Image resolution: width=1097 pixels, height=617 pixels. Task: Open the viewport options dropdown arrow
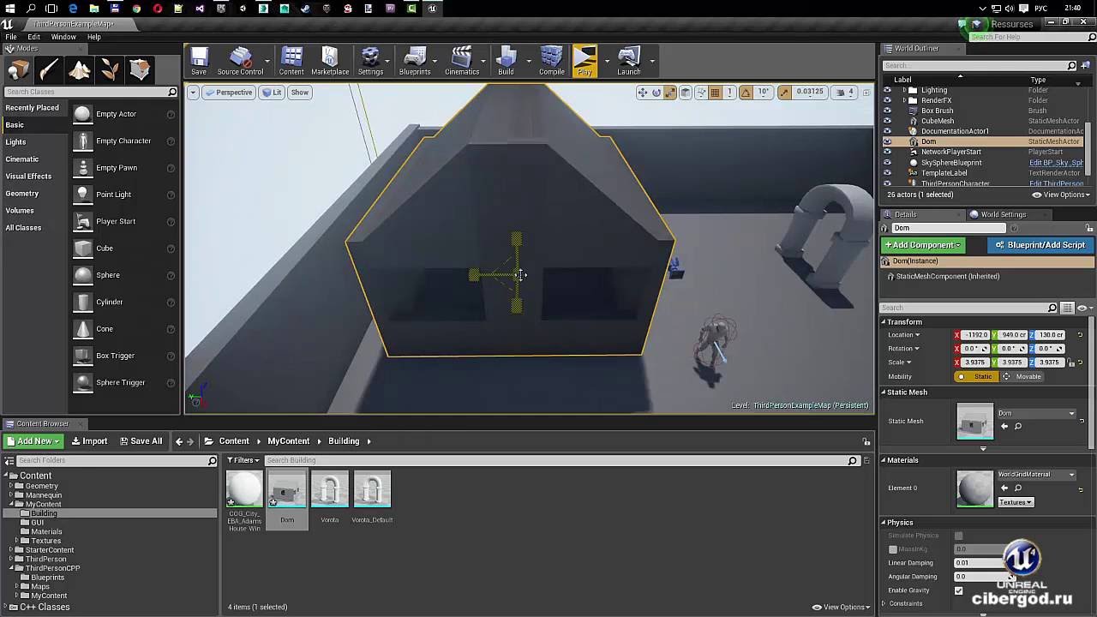pyautogui.click(x=193, y=93)
